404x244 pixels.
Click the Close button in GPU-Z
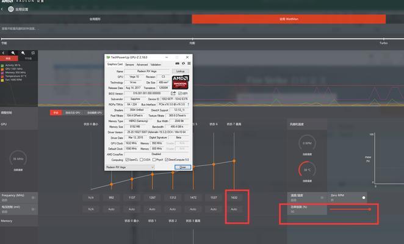point(182,167)
